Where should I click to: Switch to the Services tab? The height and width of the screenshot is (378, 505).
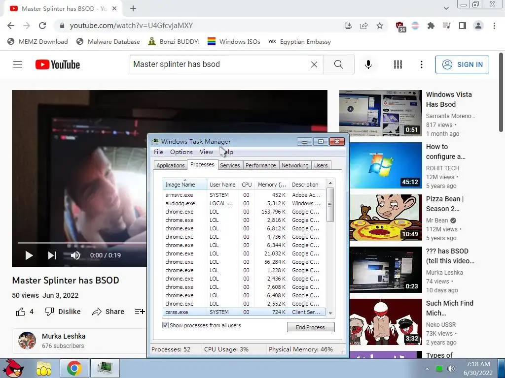coord(230,165)
